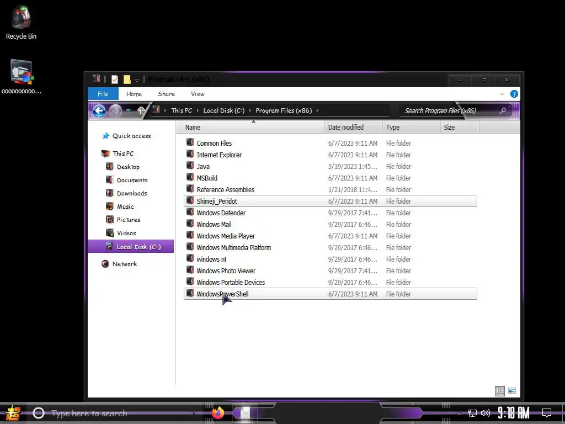Viewport: 565px width, 424px height.
Task: Select the Windows Defender folder icon
Action: [x=190, y=213]
